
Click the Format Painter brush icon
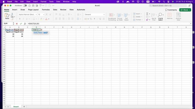[x=12, y=19]
